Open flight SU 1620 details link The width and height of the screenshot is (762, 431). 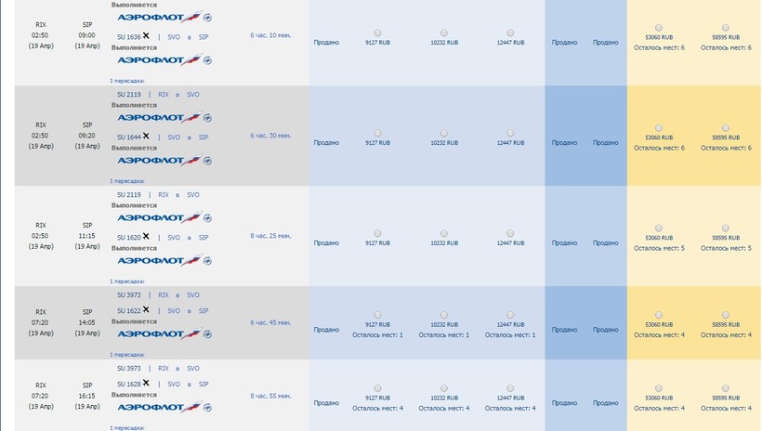point(127,238)
